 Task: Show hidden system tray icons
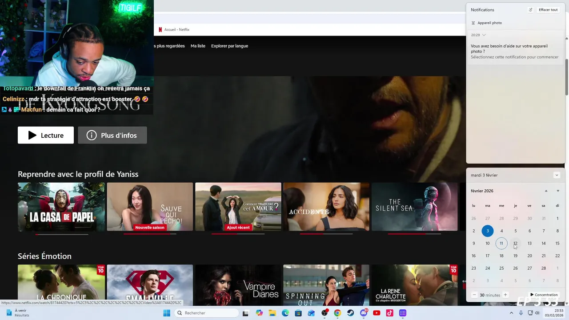pyautogui.click(x=511, y=313)
